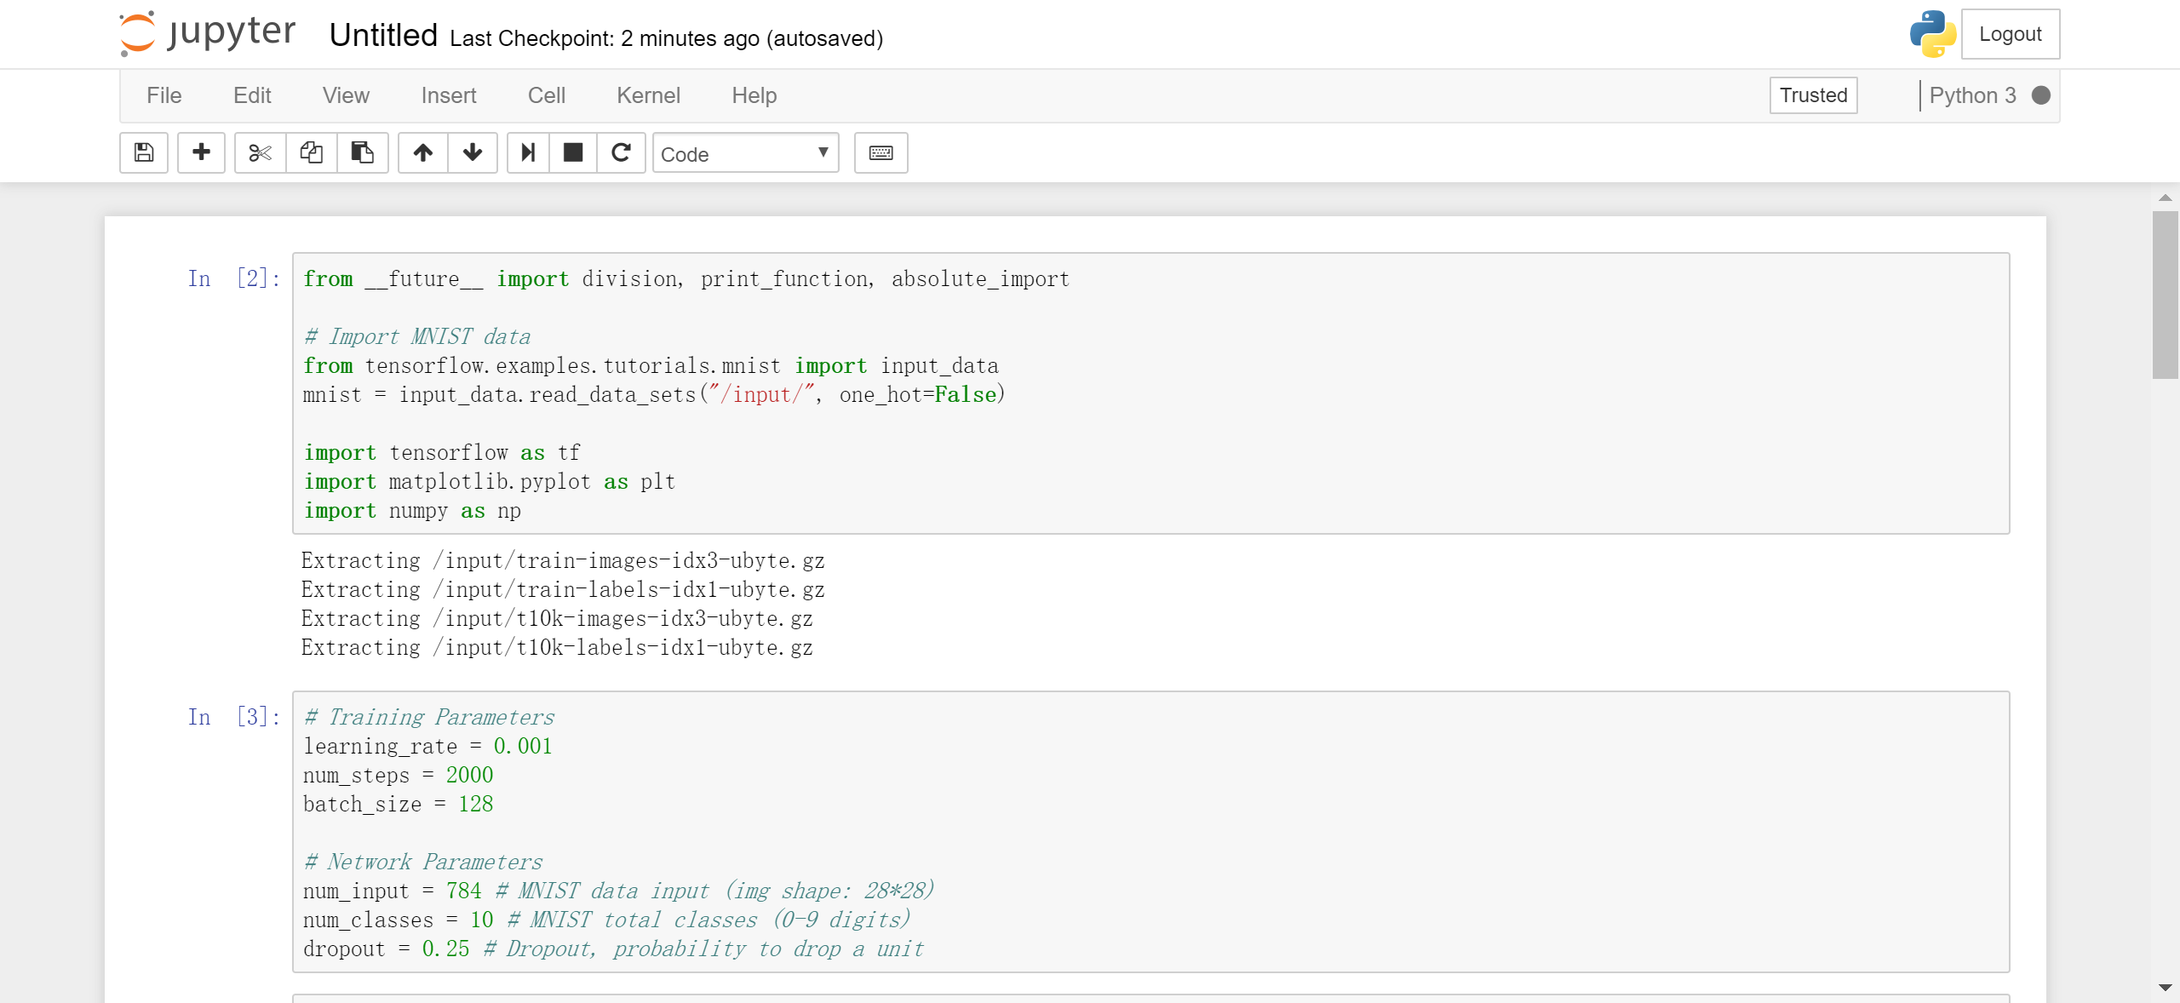Interrupt the kernel with the stop icon

click(573, 152)
